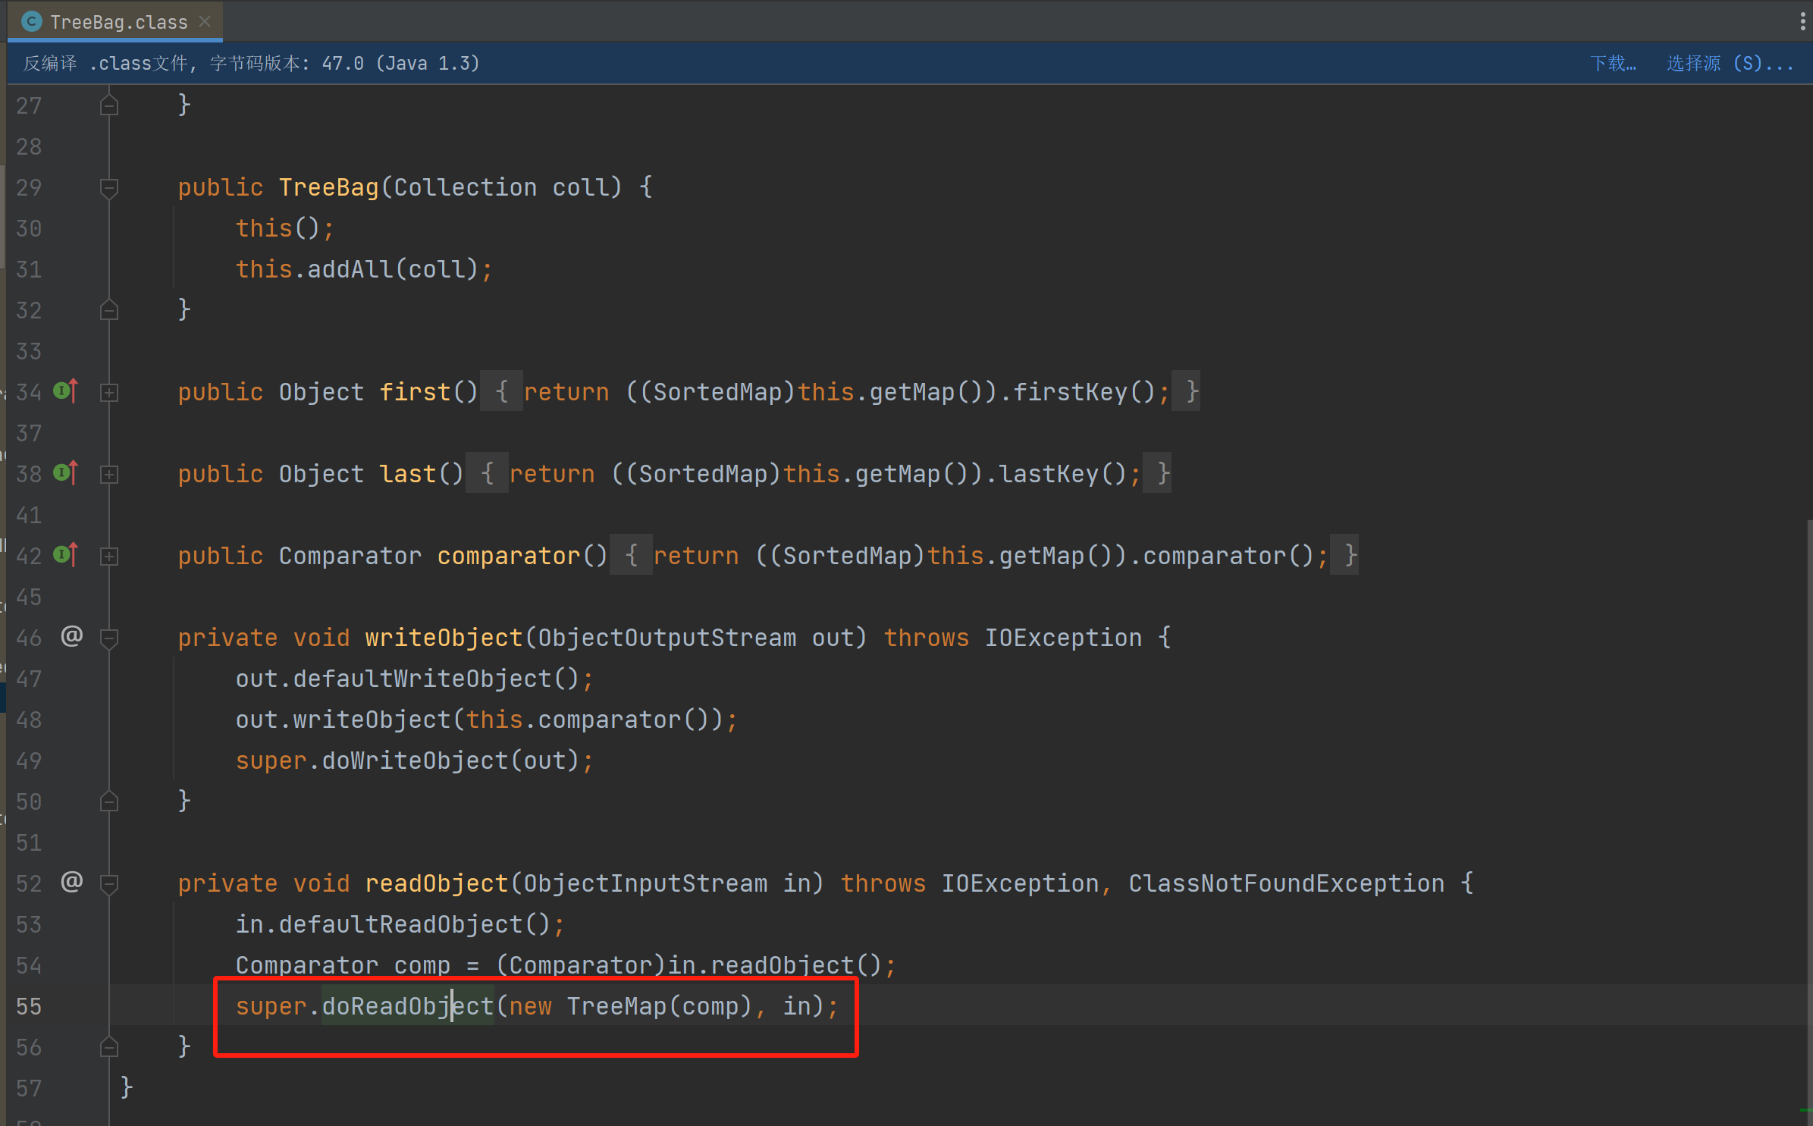This screenshot has width=1813, height=1126.
Task: Collapse the readObject method on line 52
Action: pyautogui.click(x=109, y=883)
